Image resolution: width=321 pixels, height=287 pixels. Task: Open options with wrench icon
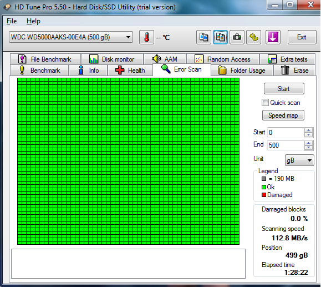pos(254,37)
